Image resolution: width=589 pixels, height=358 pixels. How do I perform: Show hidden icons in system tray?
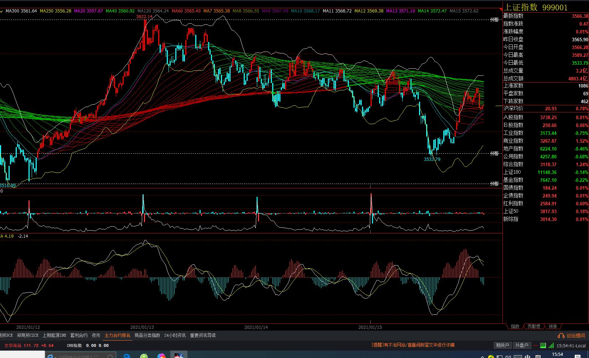pos(482,356)
